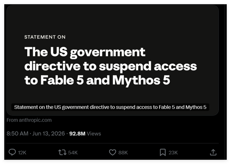Click the caption bar beneath the card headline

coord(110,107)
